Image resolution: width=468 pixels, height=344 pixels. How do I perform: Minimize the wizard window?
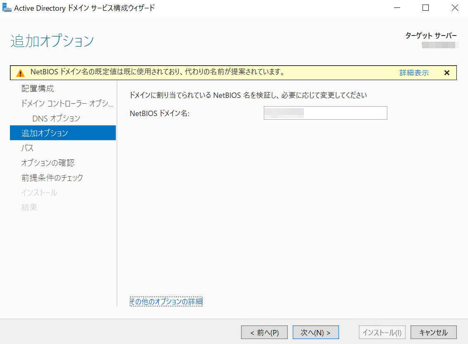point(397,8)
